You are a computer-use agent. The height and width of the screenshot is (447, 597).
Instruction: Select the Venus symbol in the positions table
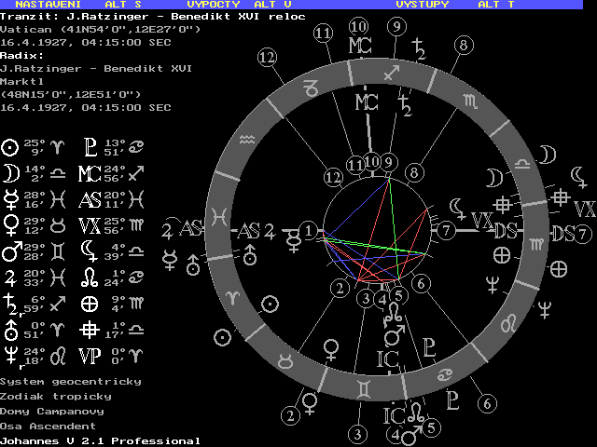click(x=10, y=225)
